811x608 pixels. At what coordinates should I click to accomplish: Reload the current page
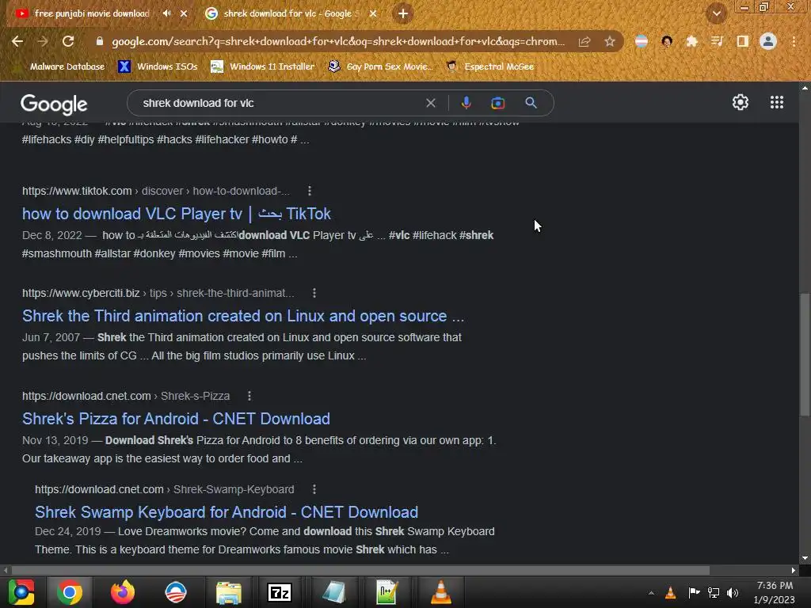coord(68,41)
